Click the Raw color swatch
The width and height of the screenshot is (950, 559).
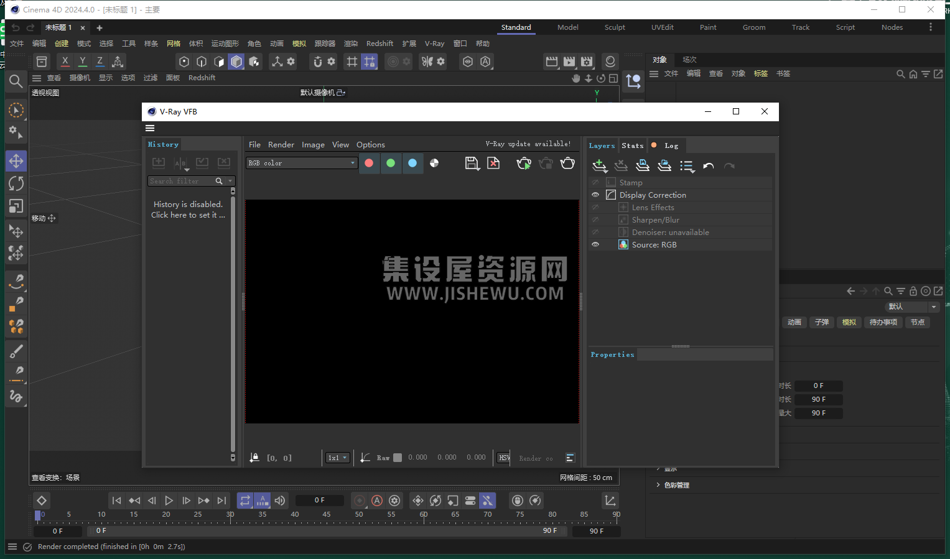(x=398, y=458)
